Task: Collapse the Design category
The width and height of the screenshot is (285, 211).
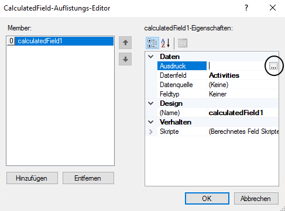Action: (x=151, y=103)
